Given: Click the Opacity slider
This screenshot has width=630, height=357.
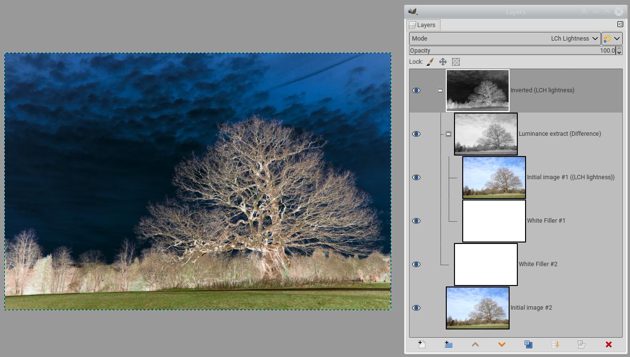Looking at the screenshot, I should click(512, 51).
